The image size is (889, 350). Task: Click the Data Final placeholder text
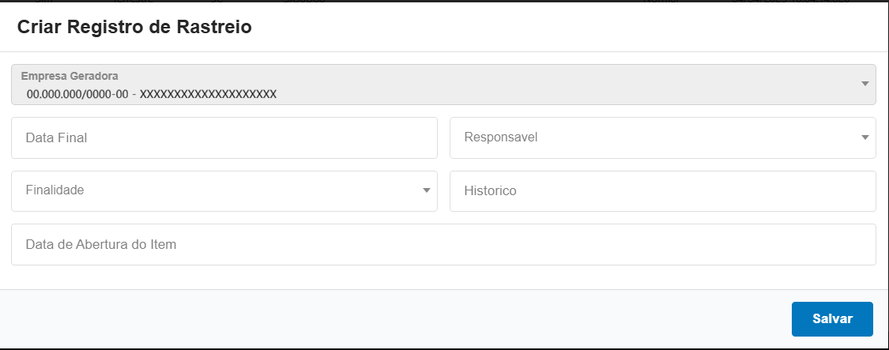click(56, 137)
